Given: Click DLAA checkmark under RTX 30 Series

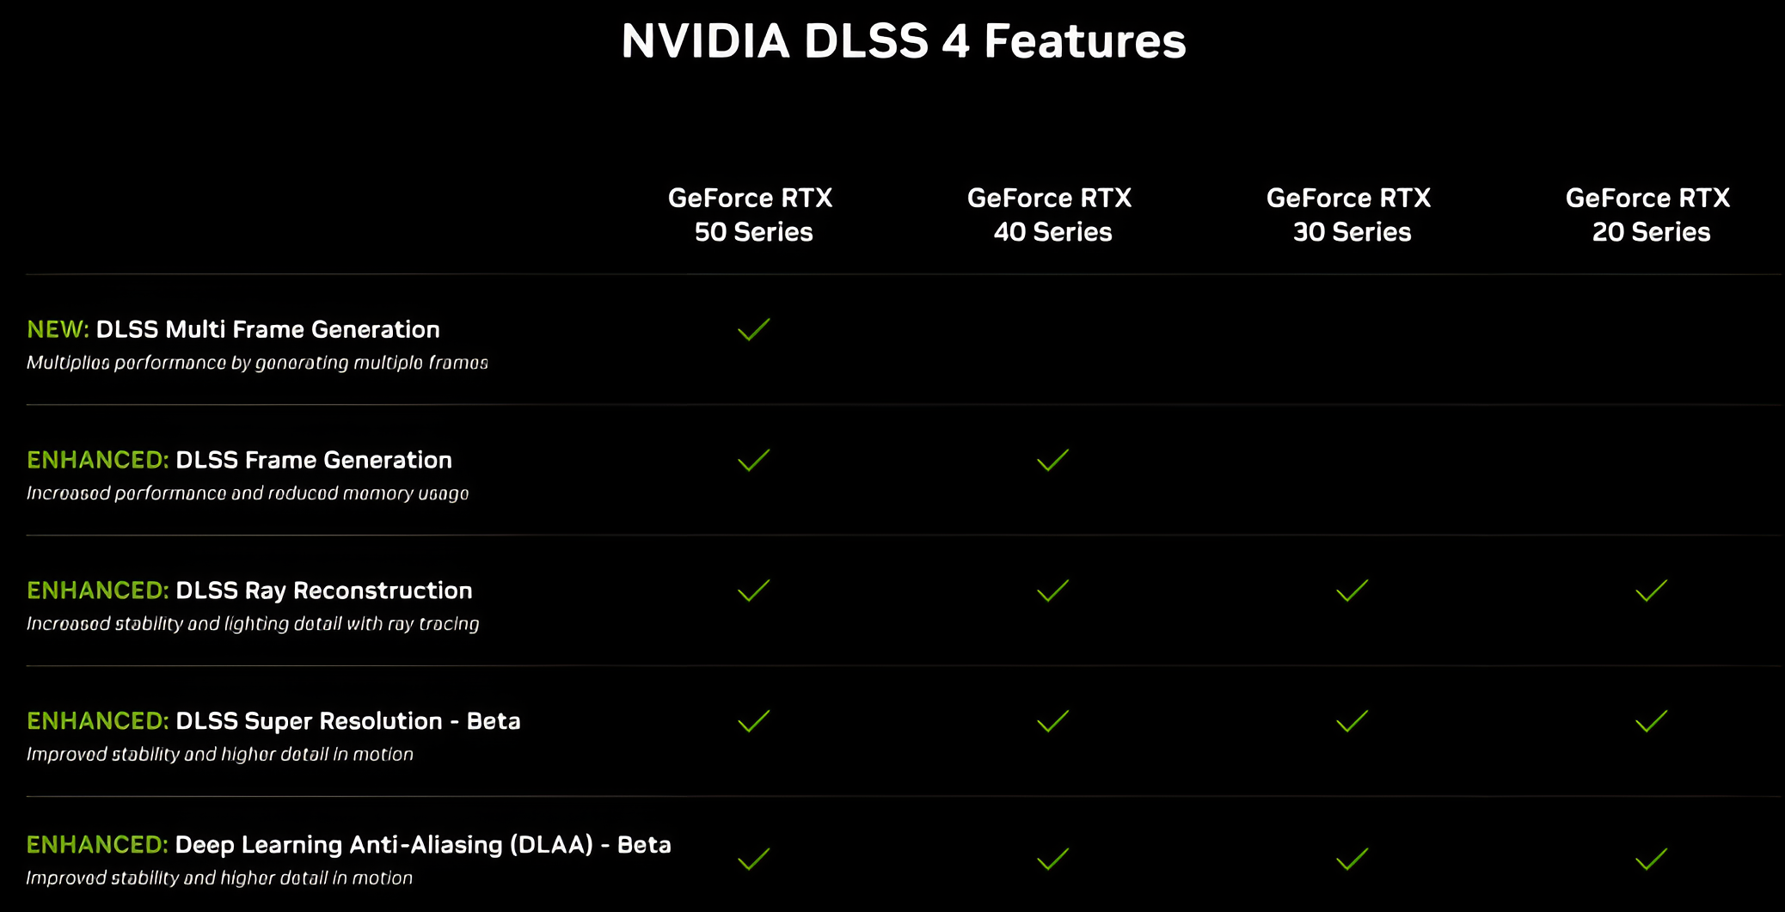Looking at the screenshot, I should pyautogui.click(x=1353, y=859).
